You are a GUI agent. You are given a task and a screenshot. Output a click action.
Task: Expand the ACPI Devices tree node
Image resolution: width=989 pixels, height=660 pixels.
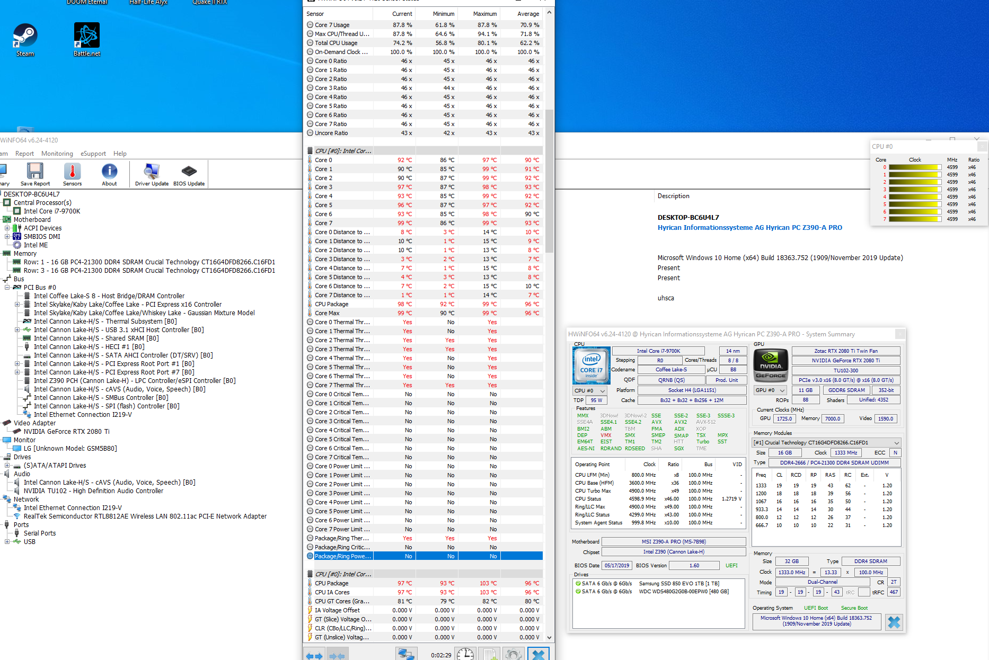pos(7,228)
